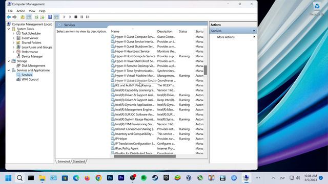Click the Stop Service square icon
This screenshot has width=328, height=184.
[76, 17]
